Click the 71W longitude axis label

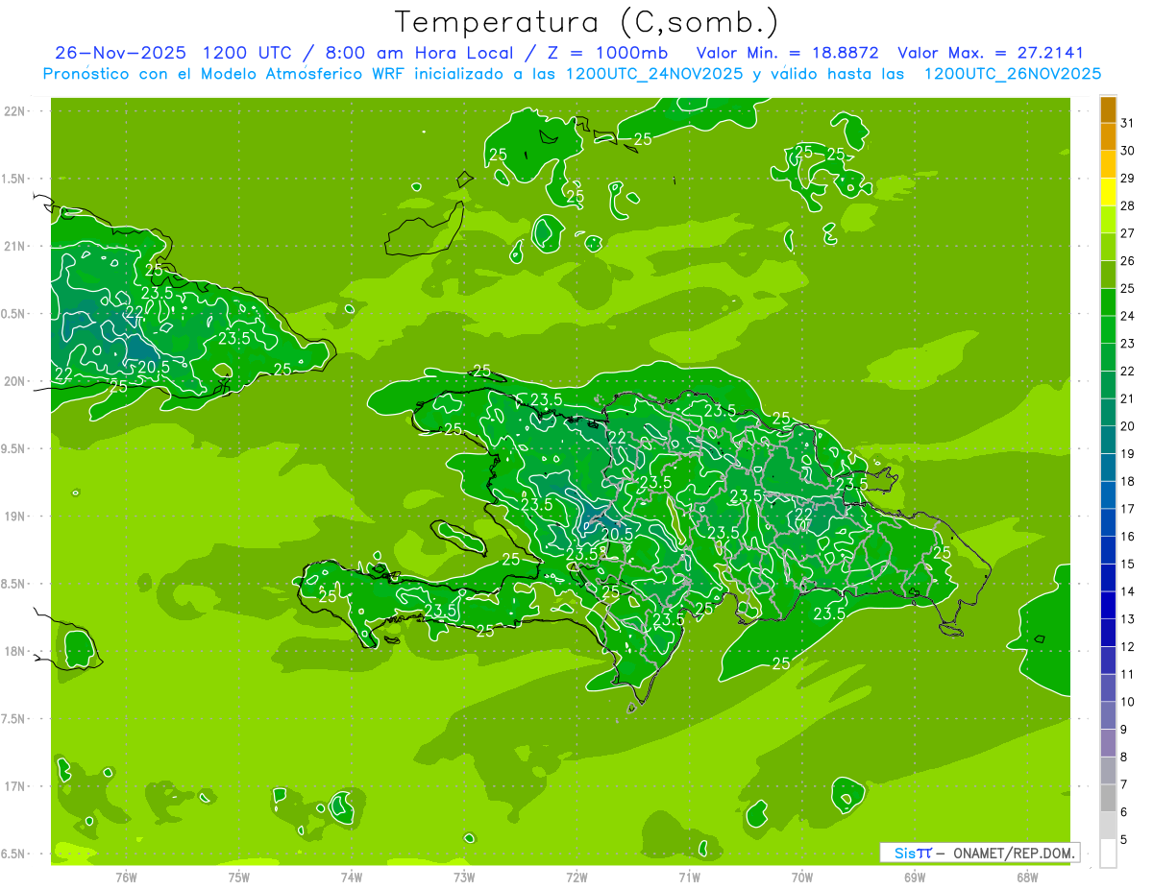click(x=689, y=878)
